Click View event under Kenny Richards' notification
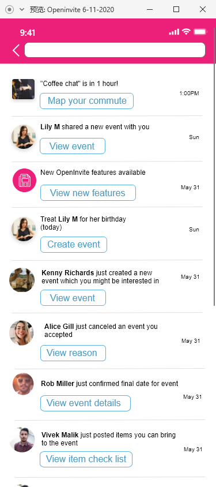The width and height of the screenshot is (216, 487). click(x=73, y=298)
